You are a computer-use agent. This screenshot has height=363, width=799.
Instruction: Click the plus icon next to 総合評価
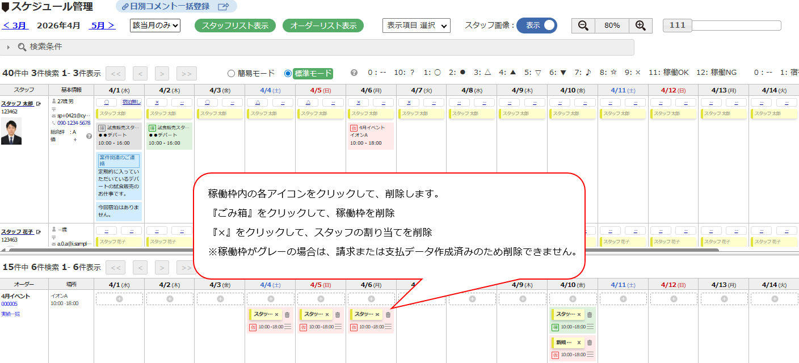coord(74,140)
